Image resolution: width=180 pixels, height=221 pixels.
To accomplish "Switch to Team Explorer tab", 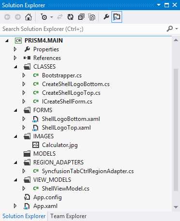I will [x=69, y=216].
